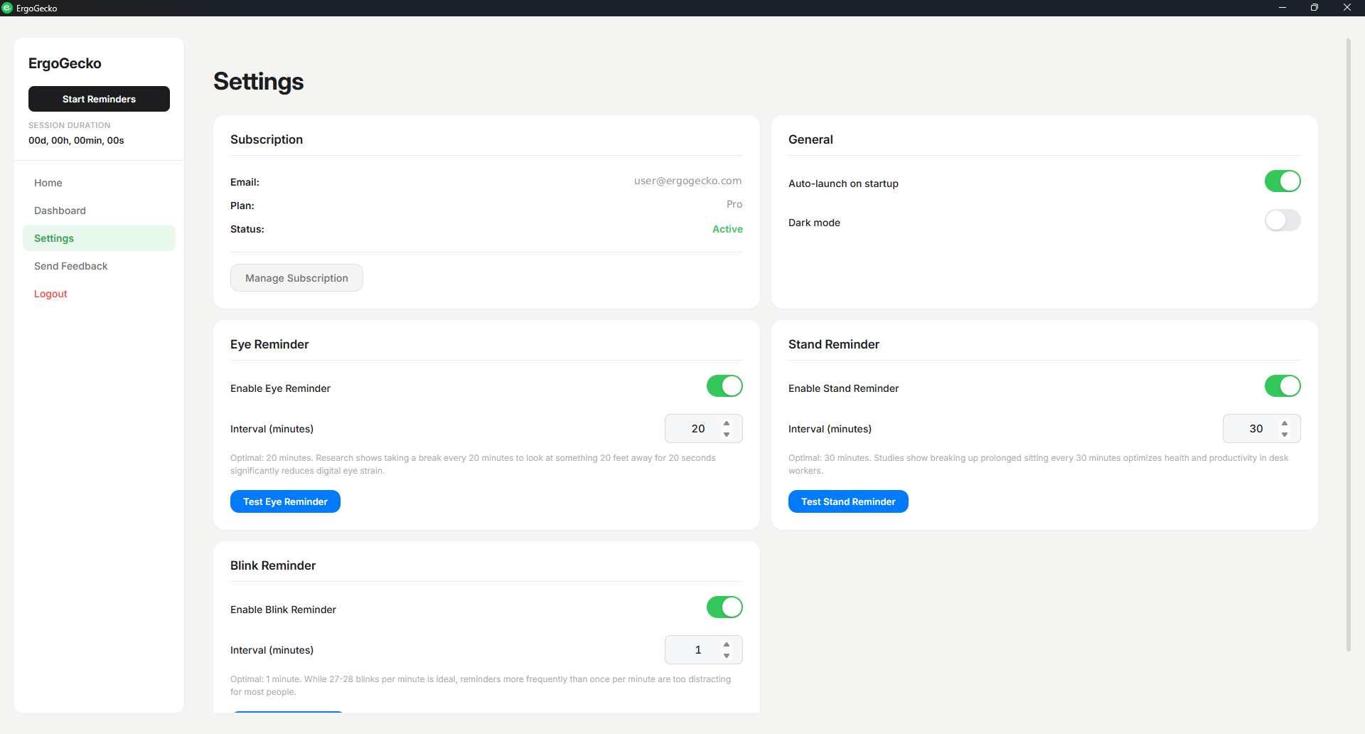Restore down the application window
Viewport: 1365px width, 734px height.
(1315, 8)
